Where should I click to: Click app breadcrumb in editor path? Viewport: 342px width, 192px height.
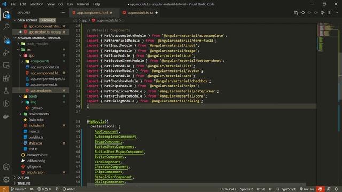click(x=84, y=20)
